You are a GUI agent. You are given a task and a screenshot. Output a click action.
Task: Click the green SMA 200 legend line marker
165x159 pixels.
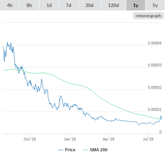[85, 150]
